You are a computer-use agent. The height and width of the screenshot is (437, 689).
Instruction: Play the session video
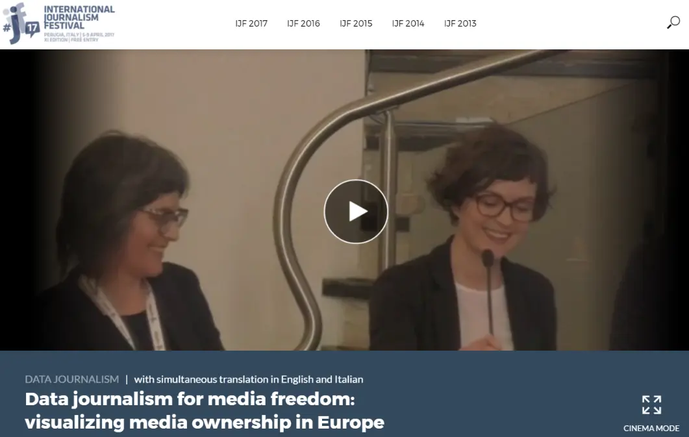356,211
